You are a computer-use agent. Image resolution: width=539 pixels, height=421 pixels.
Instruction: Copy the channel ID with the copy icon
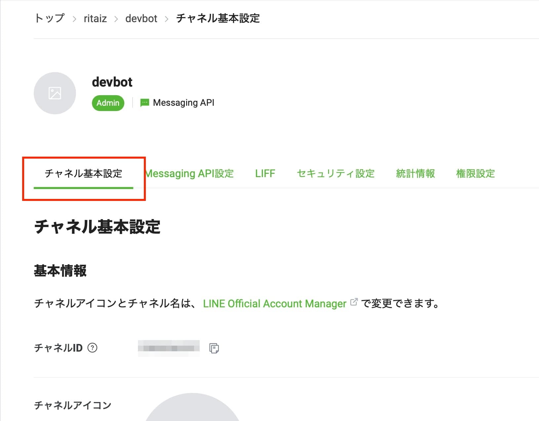click(214, 348)
